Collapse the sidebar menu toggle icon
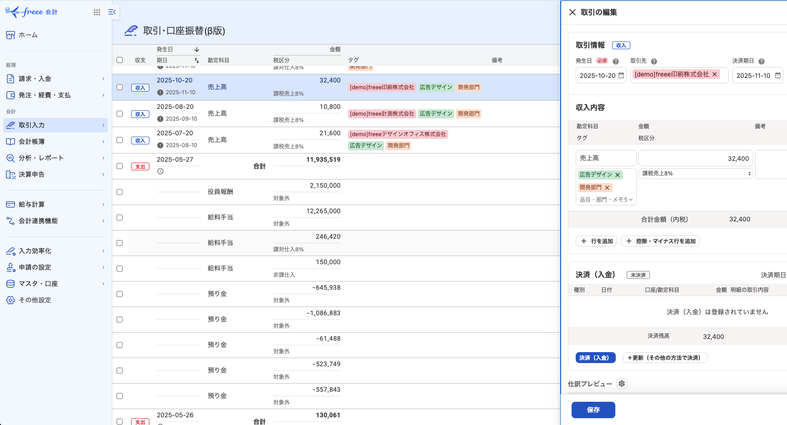787x425 pixels. coord(112,12)
